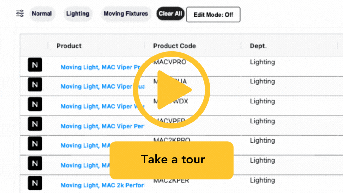The image size is (343, 193).
Task: Sort by the Product column header
Action: [69, 46]
